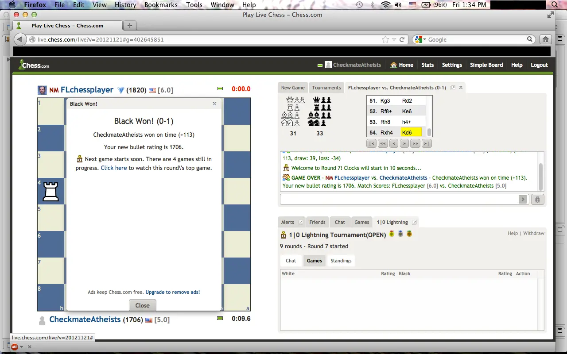Switch to the tournament Standings sub-tab
The height and width of the screenshot is (354, 567).
[x=341, y=261]
